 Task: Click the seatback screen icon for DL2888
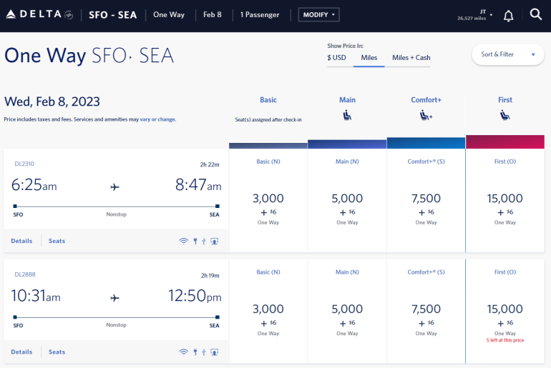214,352
